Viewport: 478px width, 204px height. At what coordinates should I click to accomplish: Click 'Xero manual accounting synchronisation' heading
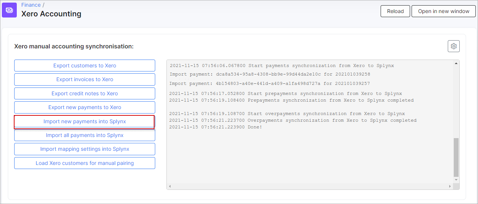tap(74, 47)
